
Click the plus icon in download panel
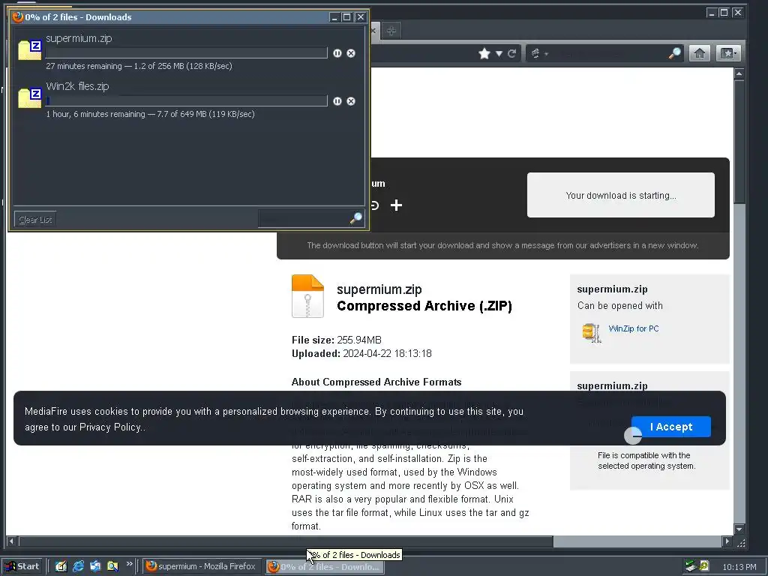coord(396,205)
